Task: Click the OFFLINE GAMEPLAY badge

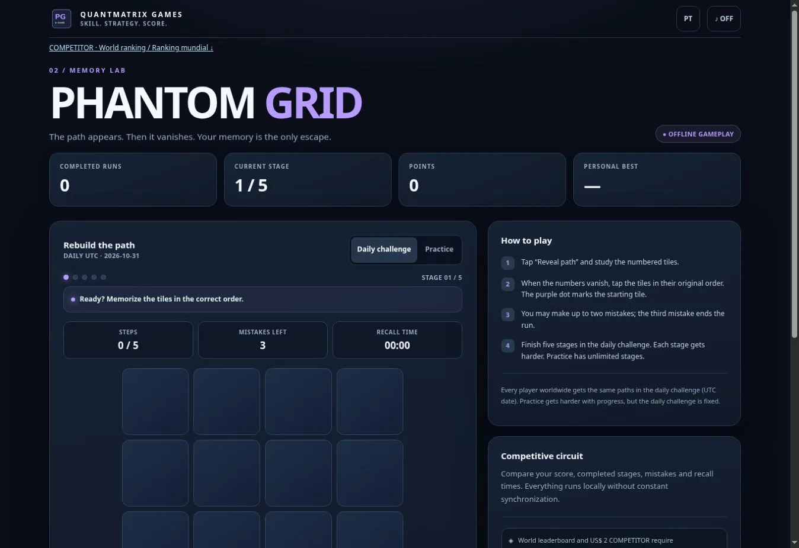Action: click(698, 134)
